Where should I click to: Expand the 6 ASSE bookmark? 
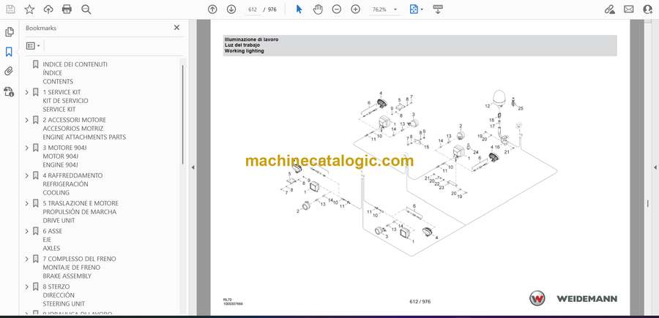pos(27,231)
